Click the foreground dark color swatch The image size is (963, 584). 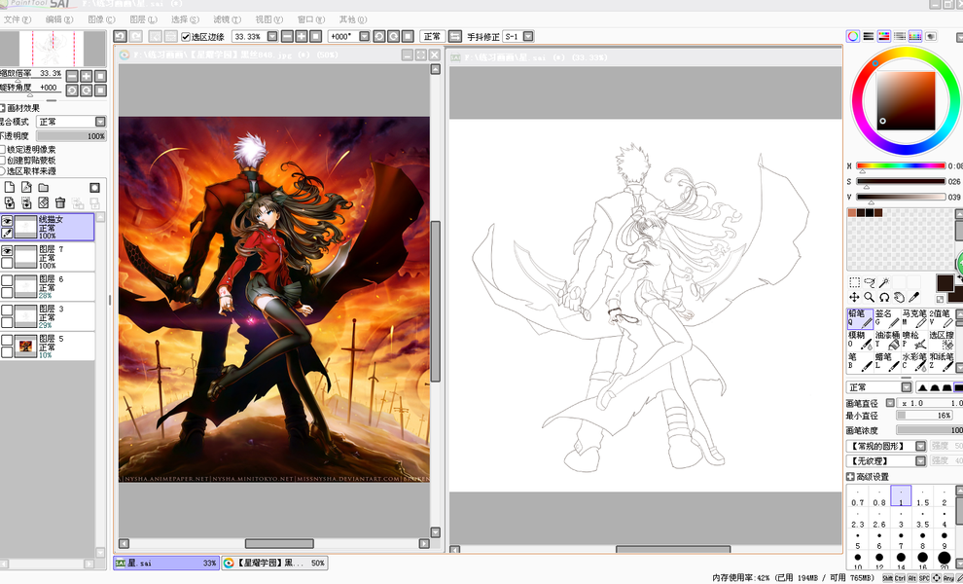point(945,283)
